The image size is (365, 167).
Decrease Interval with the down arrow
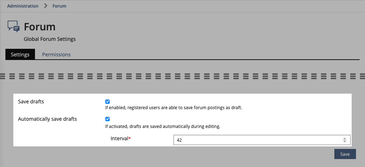click(x=344, y=141)
